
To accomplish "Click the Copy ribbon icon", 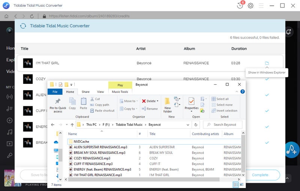I will coord(72,103).
